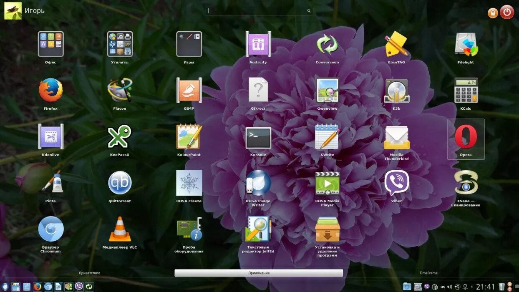
Task: Open the blue folder icon in tray
Action: (407, 287)
